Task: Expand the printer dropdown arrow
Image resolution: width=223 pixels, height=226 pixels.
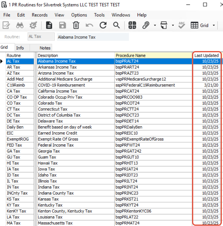Action: click(x=173, y=25)
